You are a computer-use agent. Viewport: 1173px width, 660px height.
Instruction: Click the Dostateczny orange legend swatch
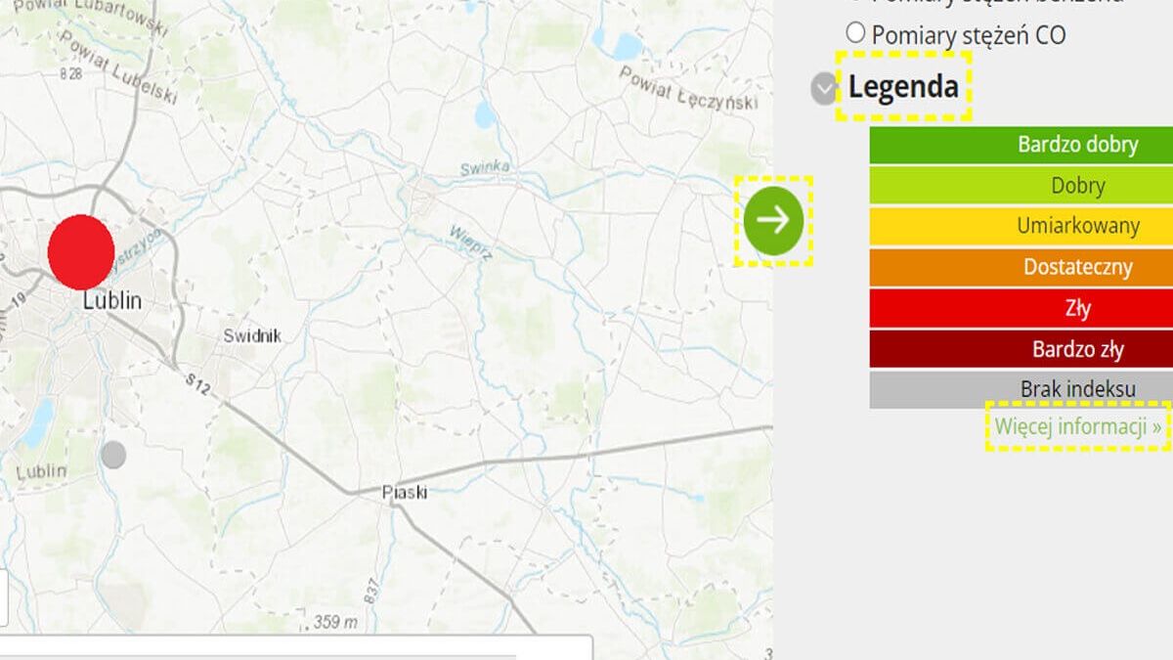click(1021, 267)
